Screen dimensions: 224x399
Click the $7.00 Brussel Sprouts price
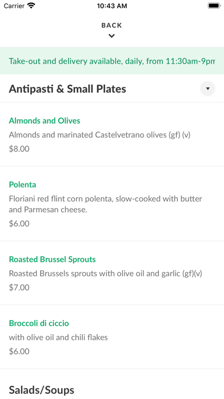coord(19,288)
